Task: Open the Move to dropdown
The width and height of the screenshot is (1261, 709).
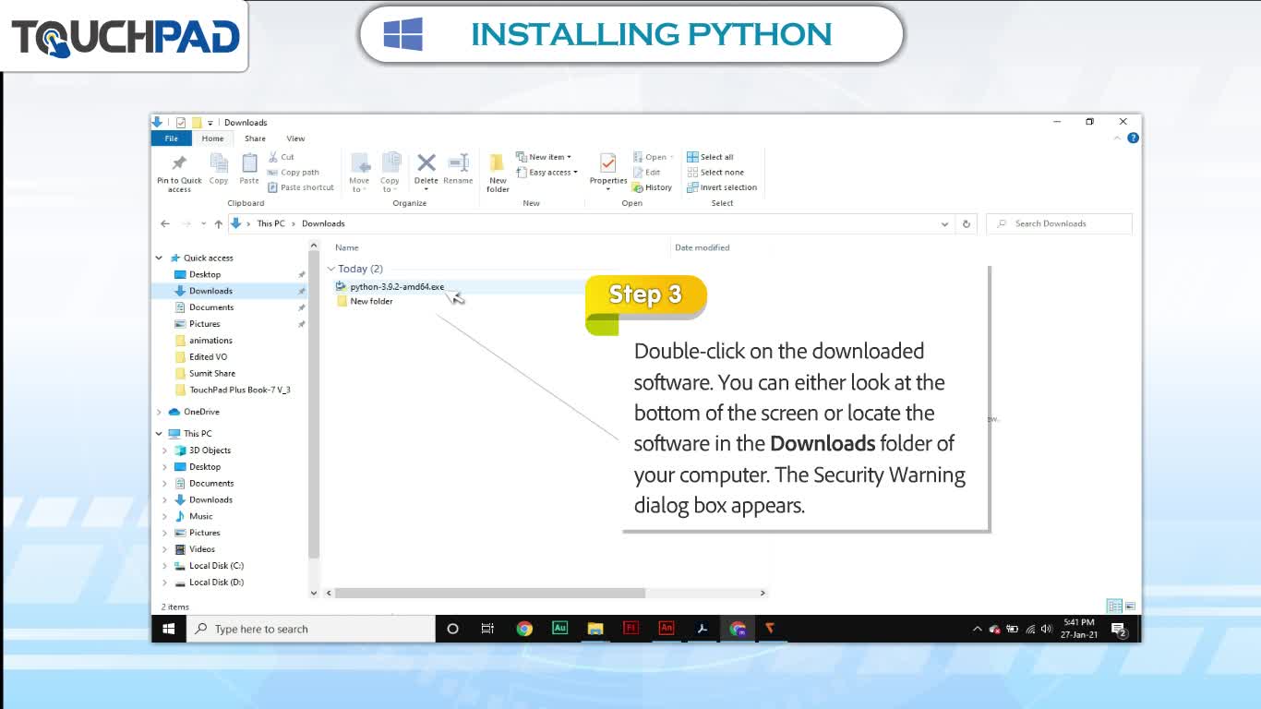Action: pos(359,173)
